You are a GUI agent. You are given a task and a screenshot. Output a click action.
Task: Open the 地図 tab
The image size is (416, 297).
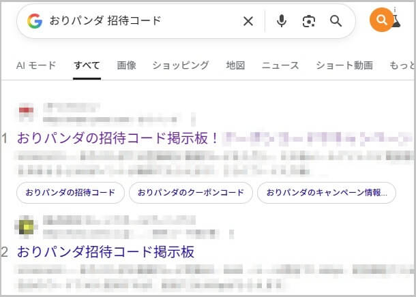coord(235,65)
